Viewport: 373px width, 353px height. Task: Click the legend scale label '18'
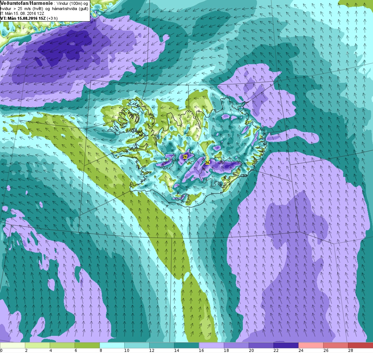(x=226, y=350)
